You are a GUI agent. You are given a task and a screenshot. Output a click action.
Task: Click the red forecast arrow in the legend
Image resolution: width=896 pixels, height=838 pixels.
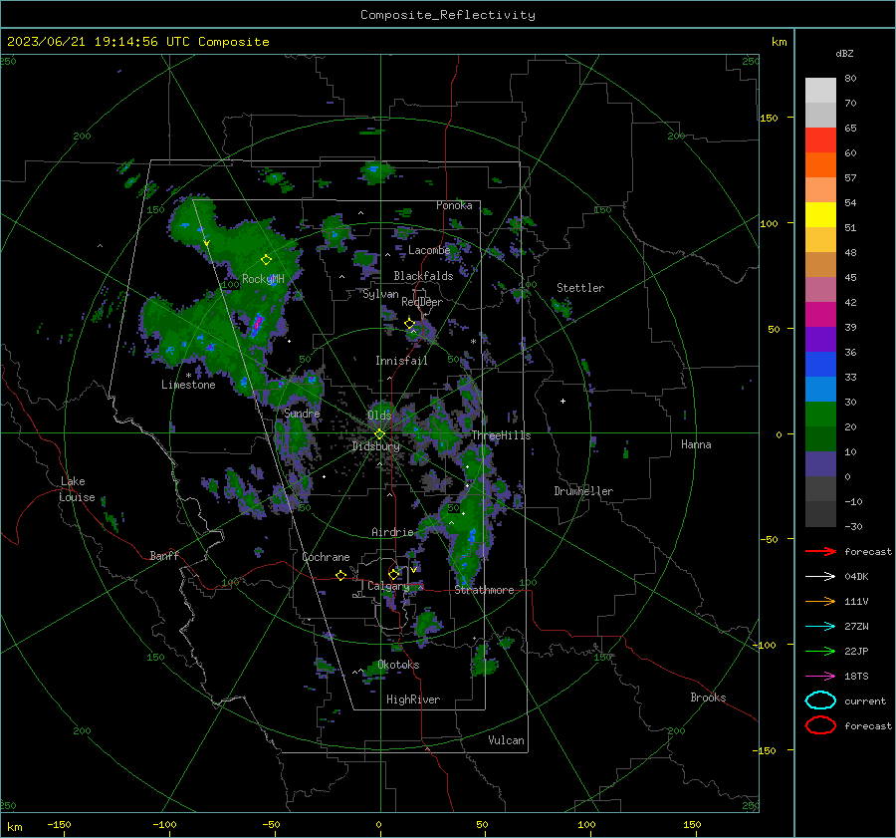tap(820, 551)
